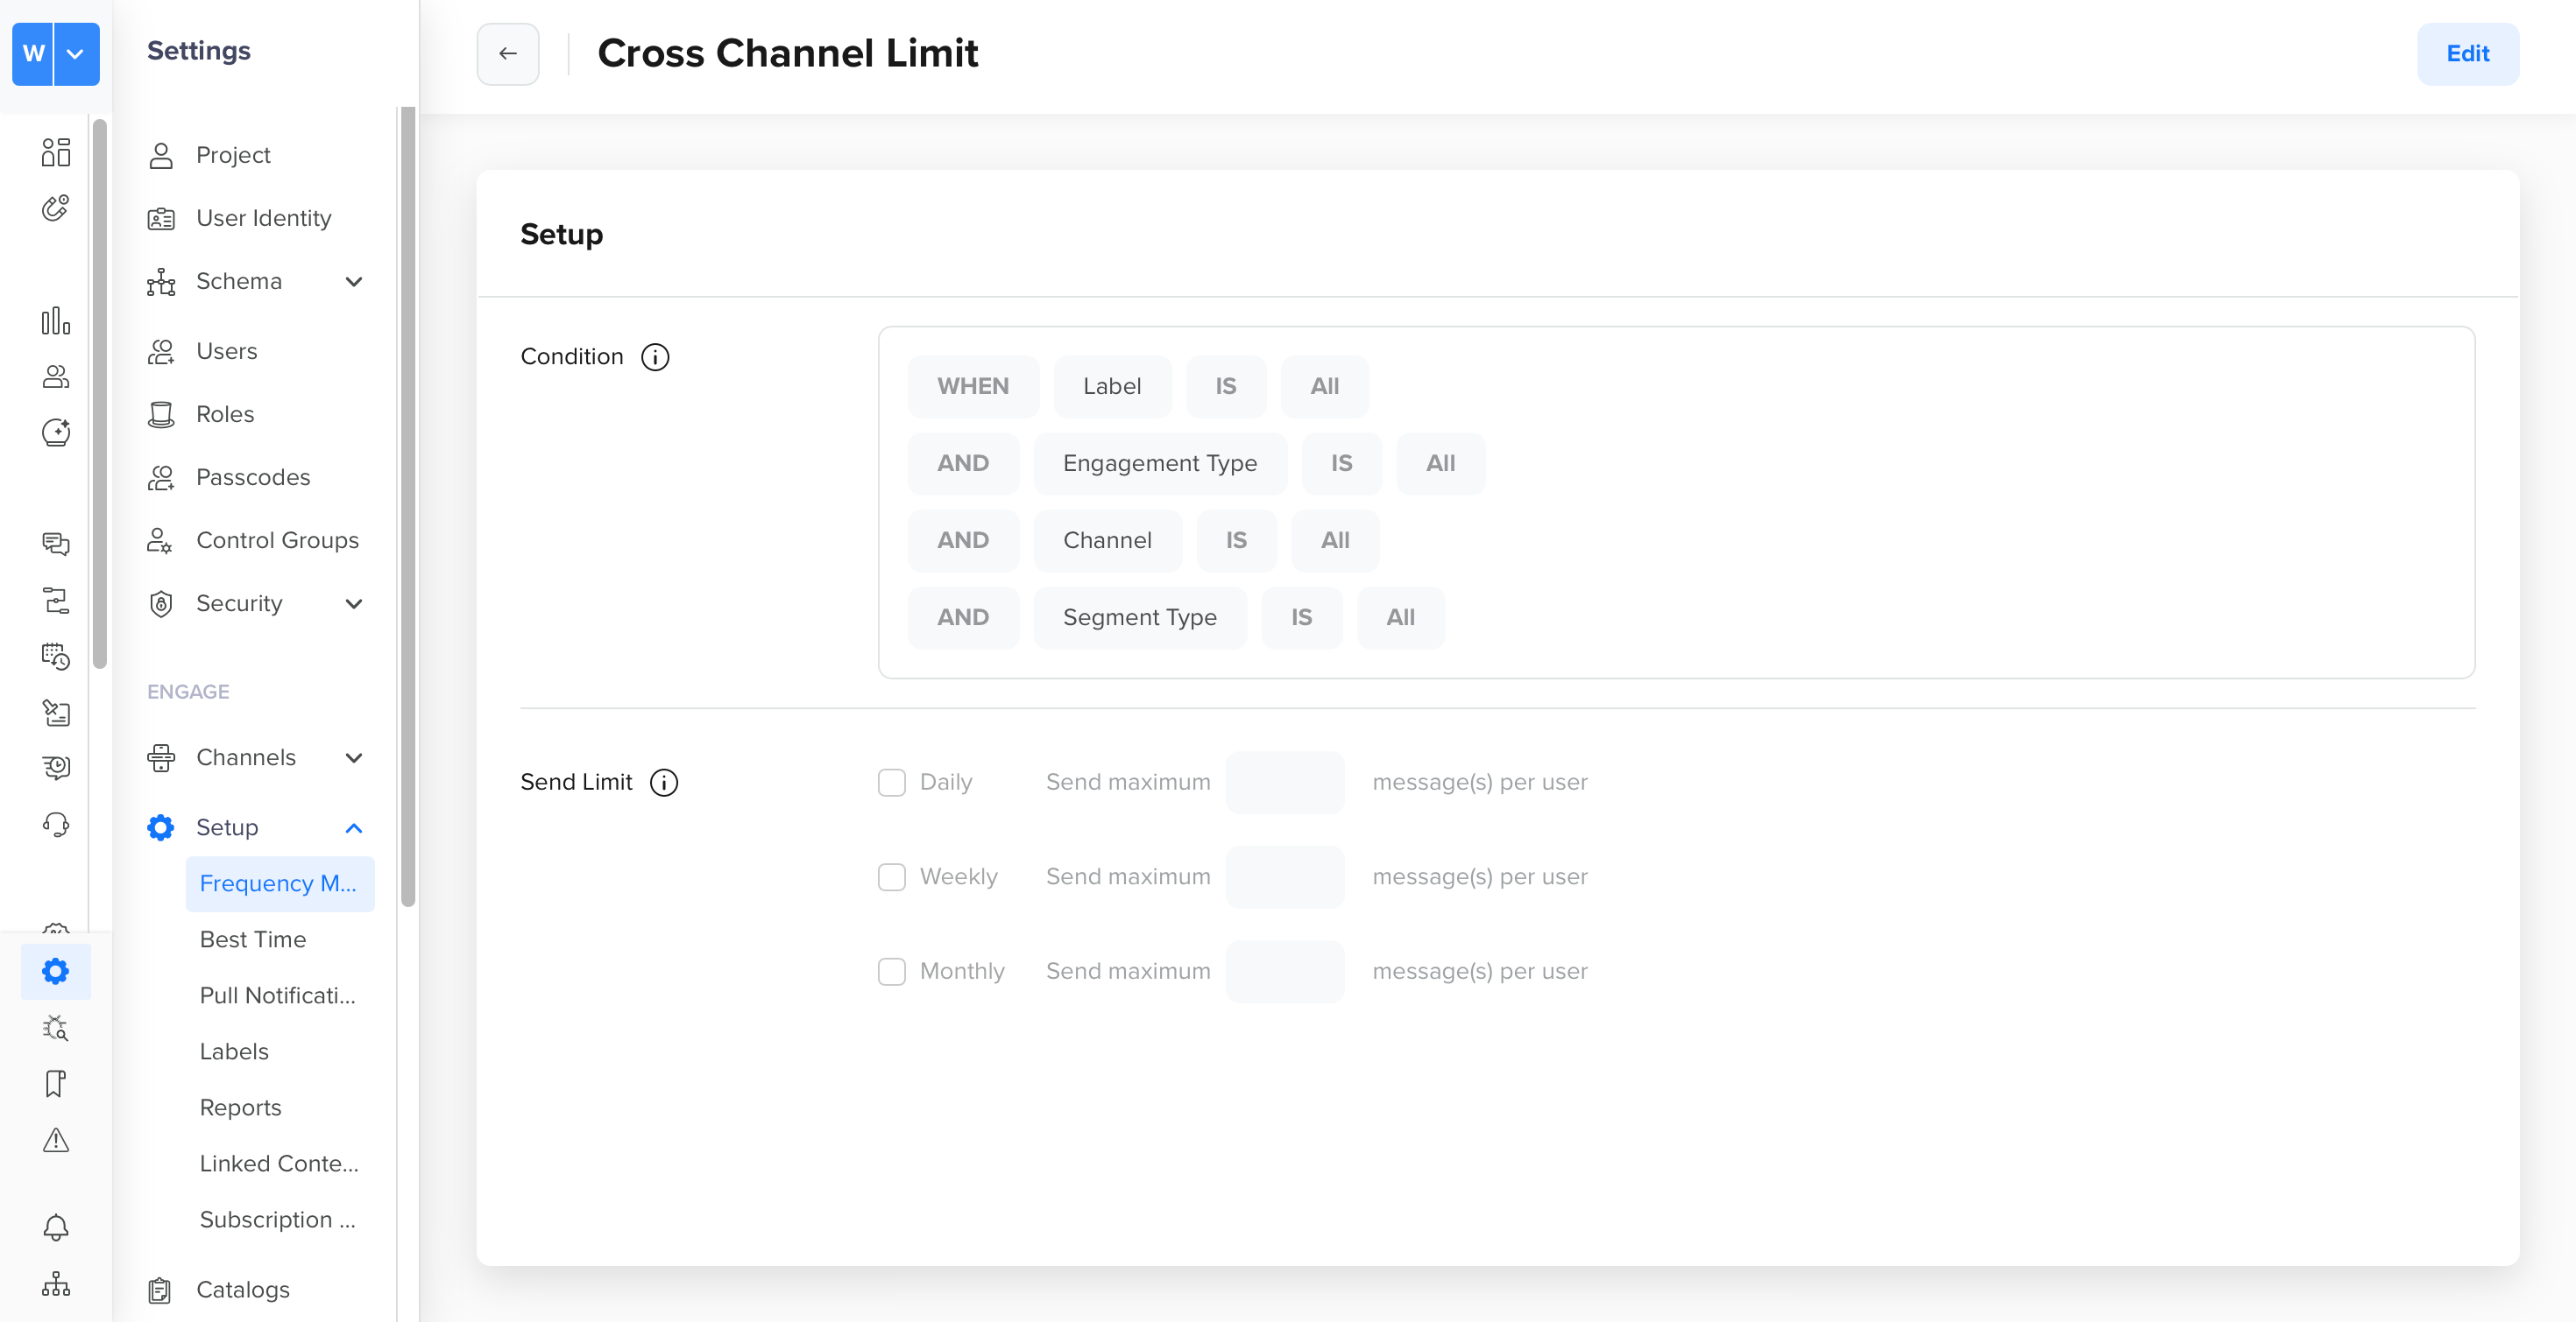The image size is (2576, 1322).
Task: Click the users group rail icon
Action: tap(56, 376)
